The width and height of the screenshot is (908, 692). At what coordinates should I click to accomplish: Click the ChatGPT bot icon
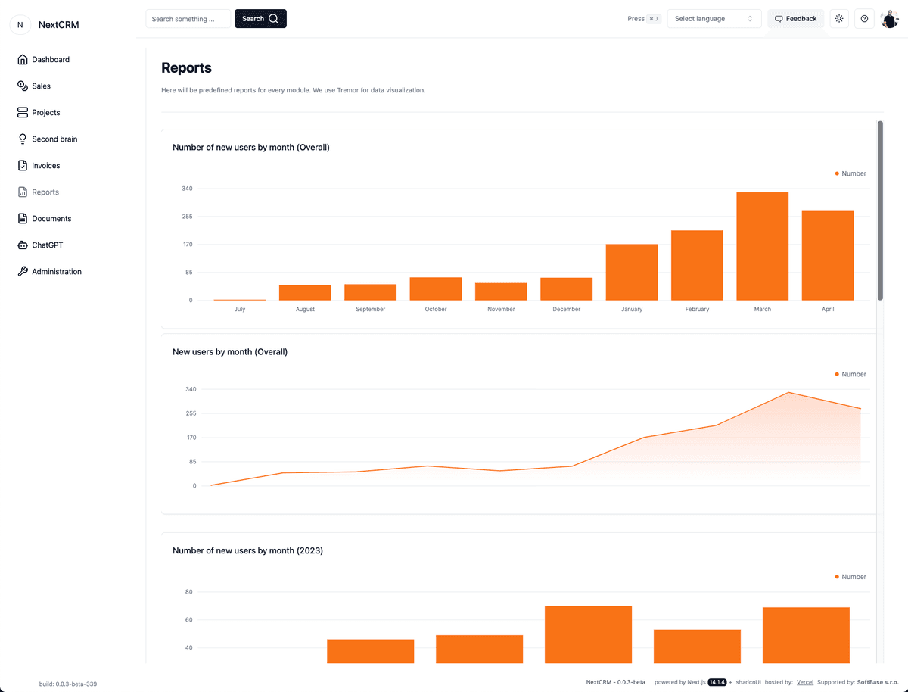point(23,245)
